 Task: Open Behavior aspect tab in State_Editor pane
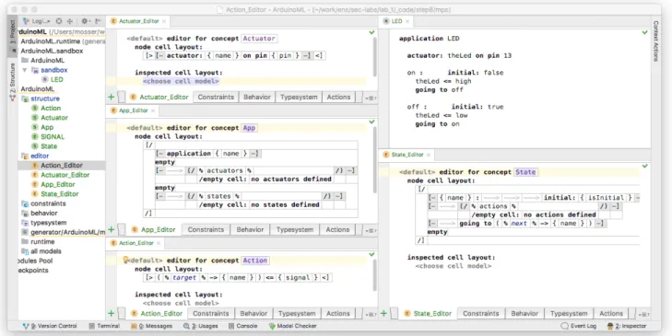tap(525, 313)
